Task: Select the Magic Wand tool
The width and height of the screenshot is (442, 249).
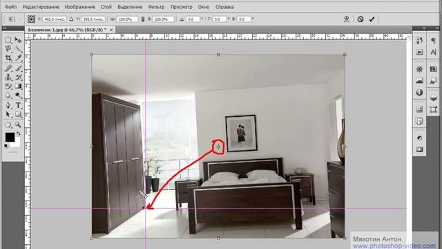Action: click(x=18, y=49)
